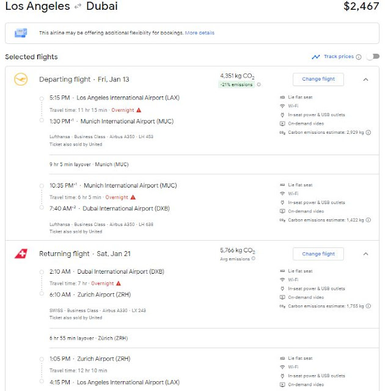Click info icon beside -21% emissions
The height and width of the screenshot is (391, 385).
click(x=259, y=85)
